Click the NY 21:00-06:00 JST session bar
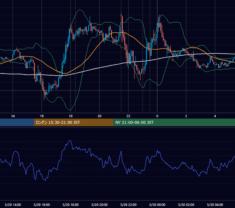The image size is (235, 208). (x=174, y=122)
